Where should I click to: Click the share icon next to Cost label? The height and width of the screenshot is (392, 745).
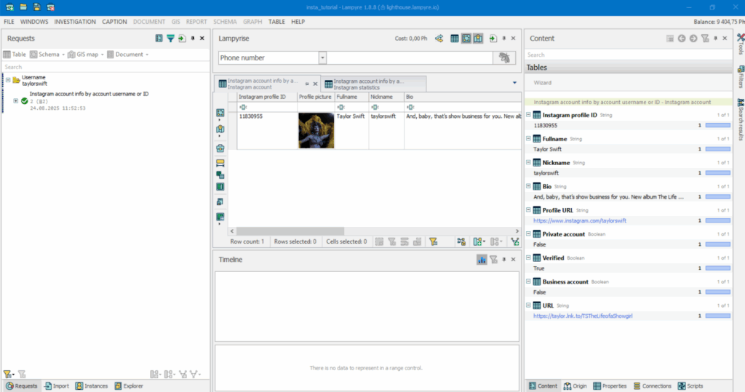click(439, 39)
